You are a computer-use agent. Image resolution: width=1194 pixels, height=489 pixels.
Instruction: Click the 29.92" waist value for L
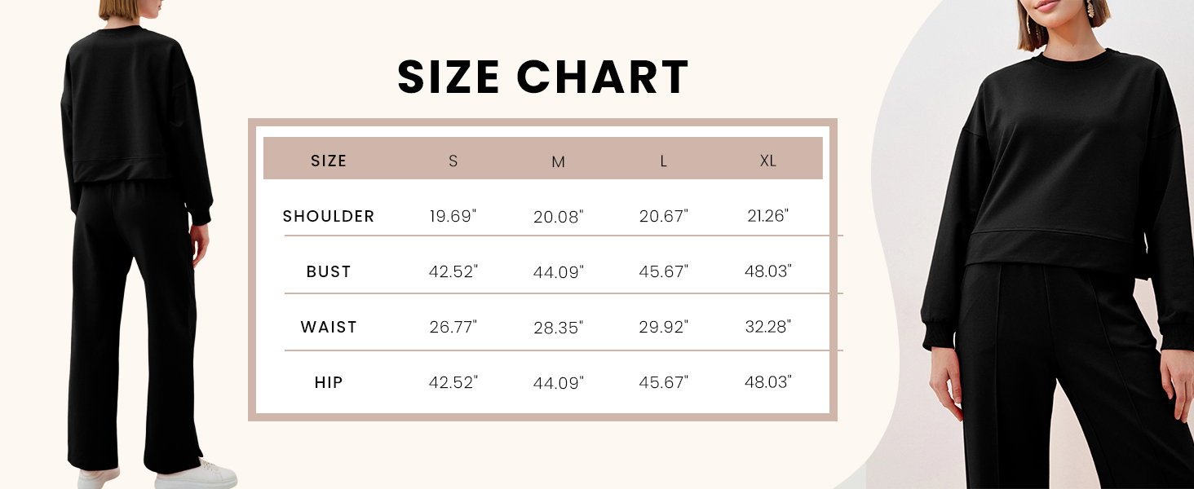(x=664, y=327)
